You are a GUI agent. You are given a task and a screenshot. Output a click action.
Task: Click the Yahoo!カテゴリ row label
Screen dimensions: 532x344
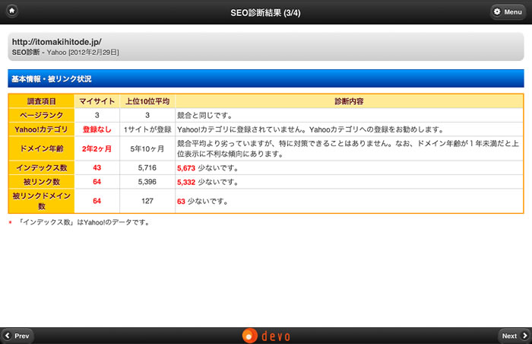(41, 129)
